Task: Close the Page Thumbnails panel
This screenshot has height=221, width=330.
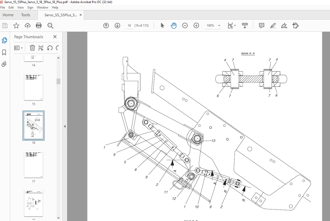Action: [x=55, y=37]
